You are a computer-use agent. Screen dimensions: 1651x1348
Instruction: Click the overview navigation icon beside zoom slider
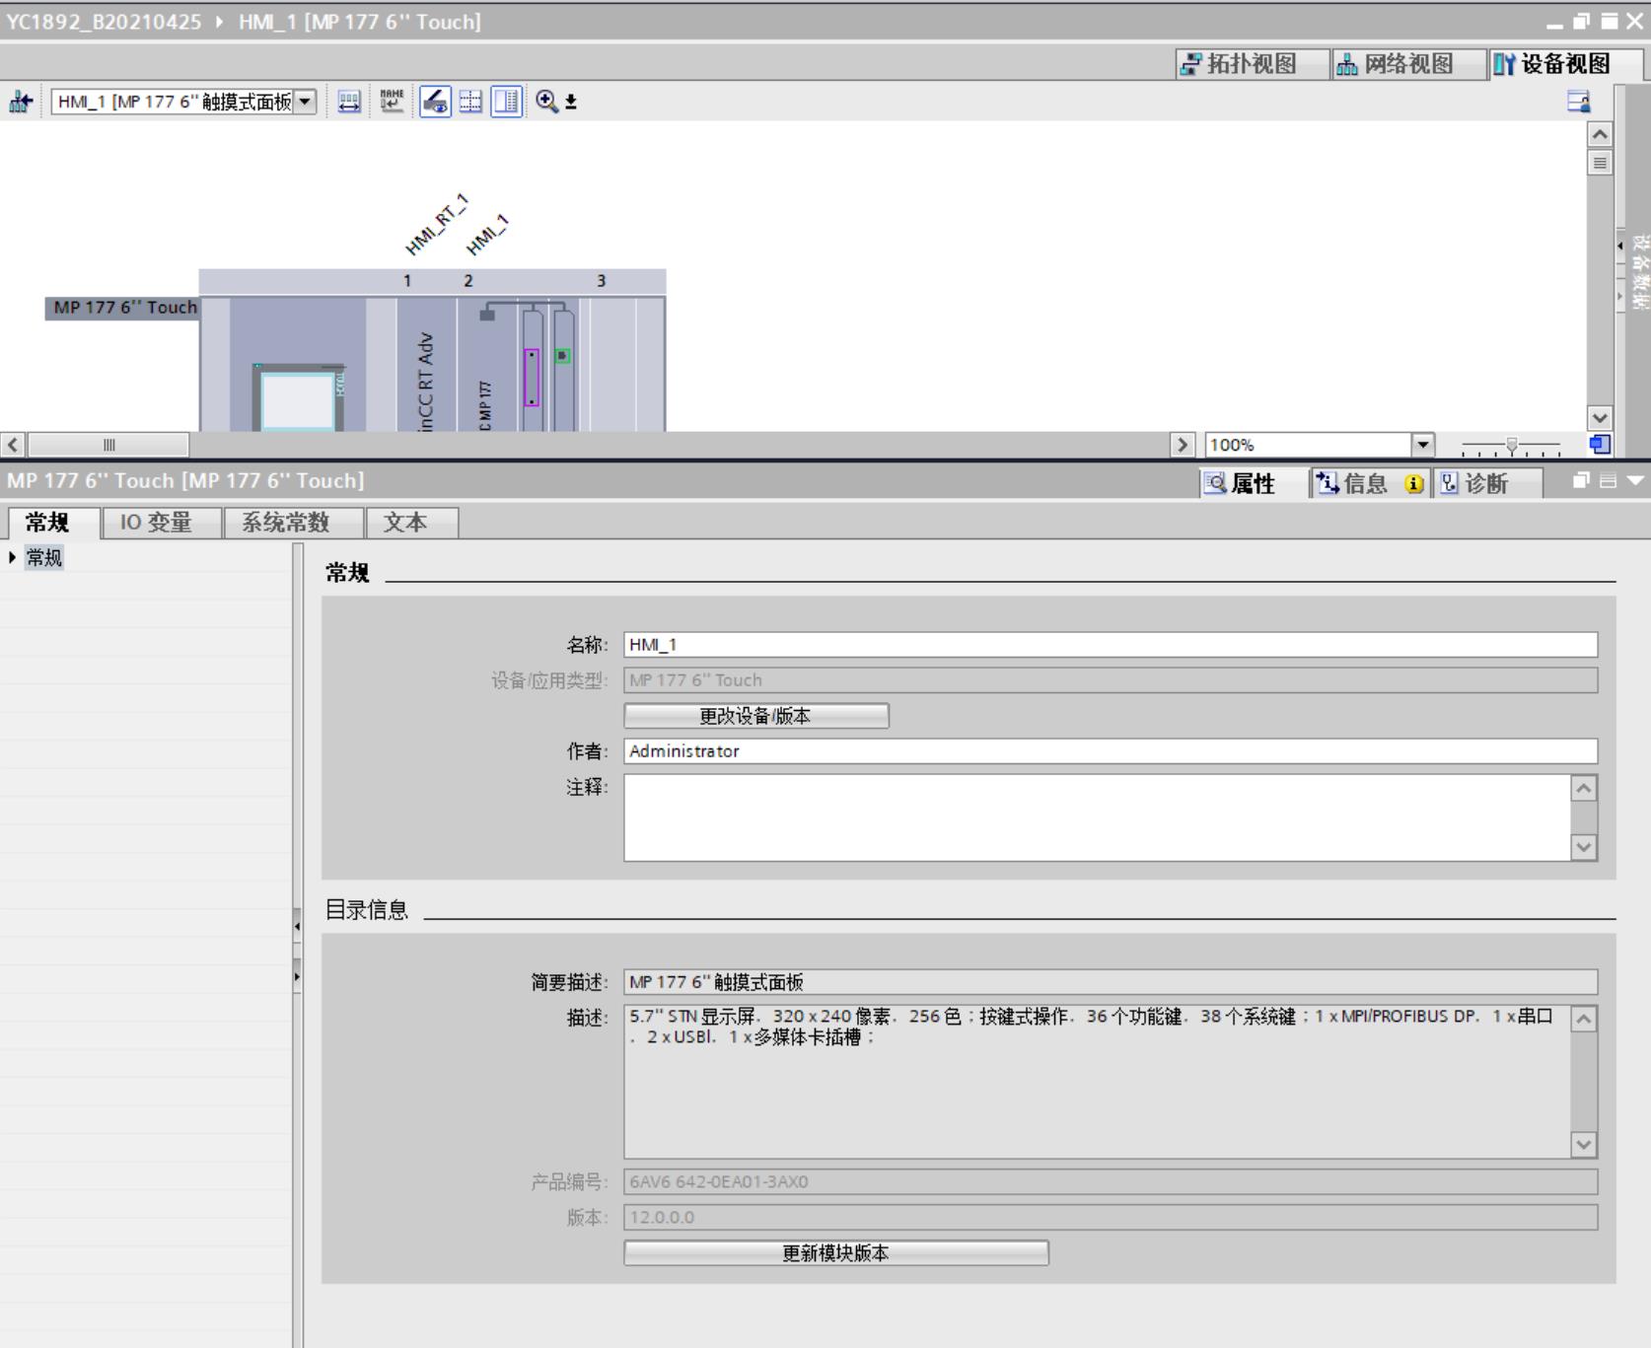(x=1600, y=445)
